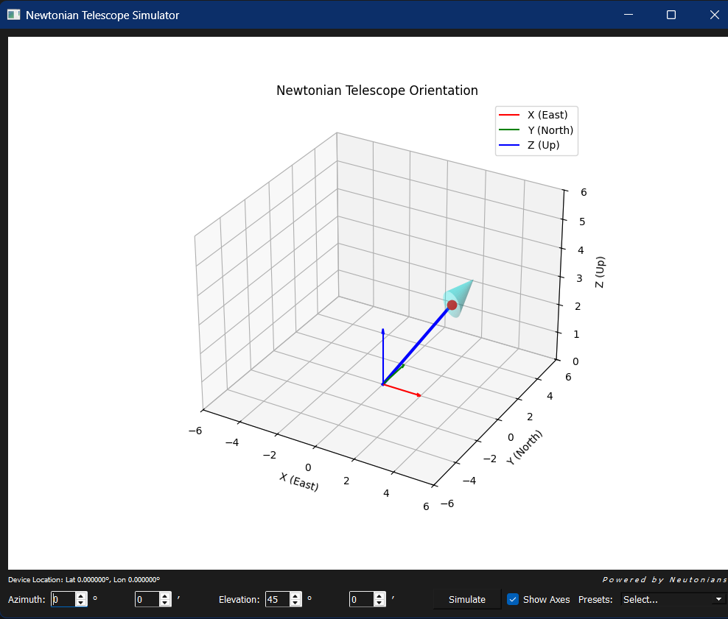
Task: Click the cyan cone arrowhead on the plot
Action: click(463, 293)
